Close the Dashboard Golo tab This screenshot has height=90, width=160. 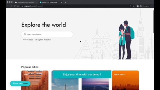click(x=37, y=2)
